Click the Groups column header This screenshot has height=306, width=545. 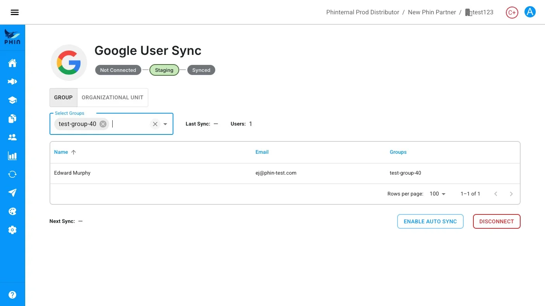398,152
